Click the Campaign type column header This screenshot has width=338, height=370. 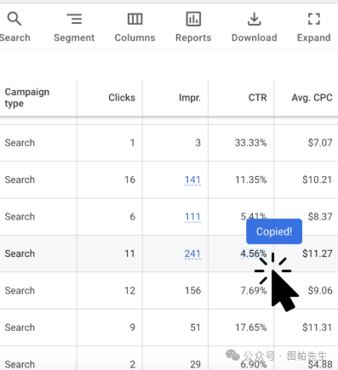click(27, 98)
